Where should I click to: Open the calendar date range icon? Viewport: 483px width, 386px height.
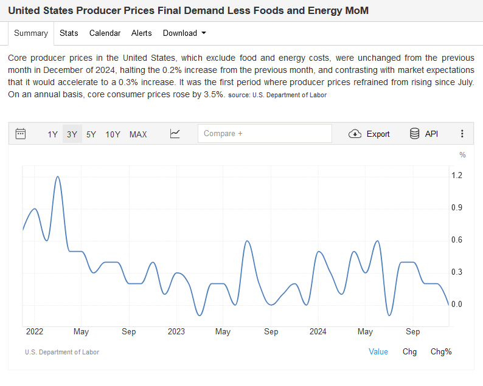tap(20, 134)
